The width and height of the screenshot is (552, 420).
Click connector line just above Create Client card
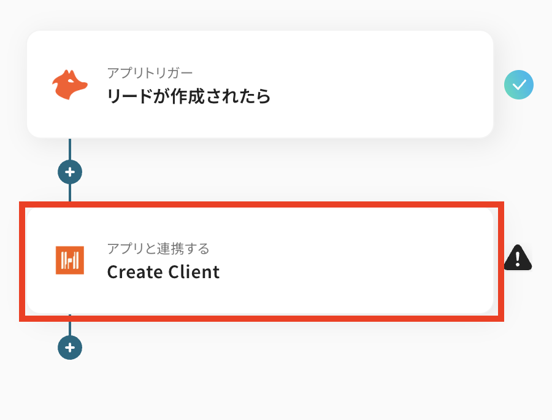(70, 193)
